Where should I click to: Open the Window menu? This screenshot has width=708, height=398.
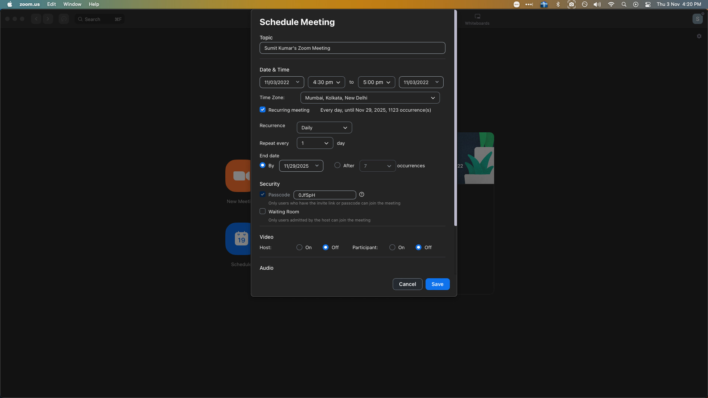[72, 4]
